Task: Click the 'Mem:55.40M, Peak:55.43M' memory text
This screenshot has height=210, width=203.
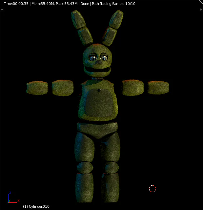Action: [x=54, y=4]
